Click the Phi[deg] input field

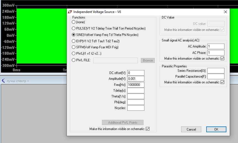(x=136, y=102)
